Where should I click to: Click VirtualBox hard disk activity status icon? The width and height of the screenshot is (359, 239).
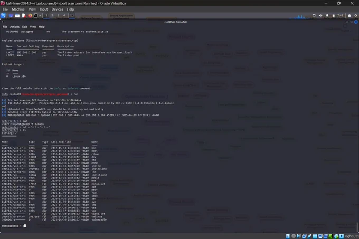[x=288, y=236]
